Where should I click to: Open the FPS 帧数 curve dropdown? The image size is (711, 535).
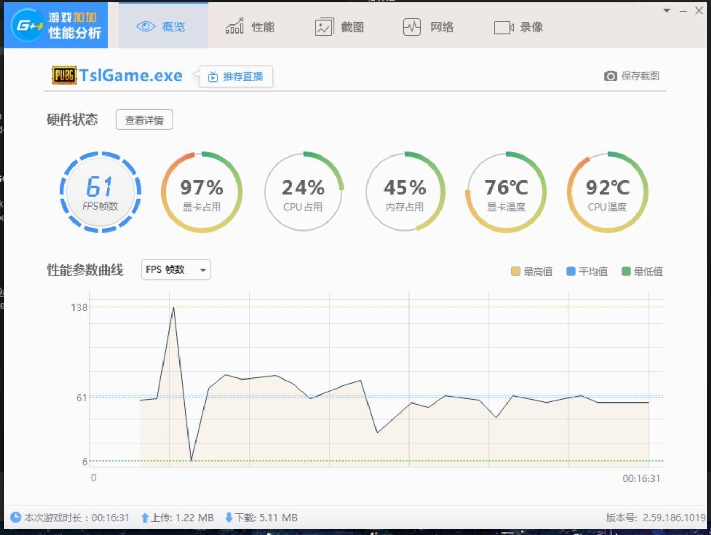click(x=176, y=270)
